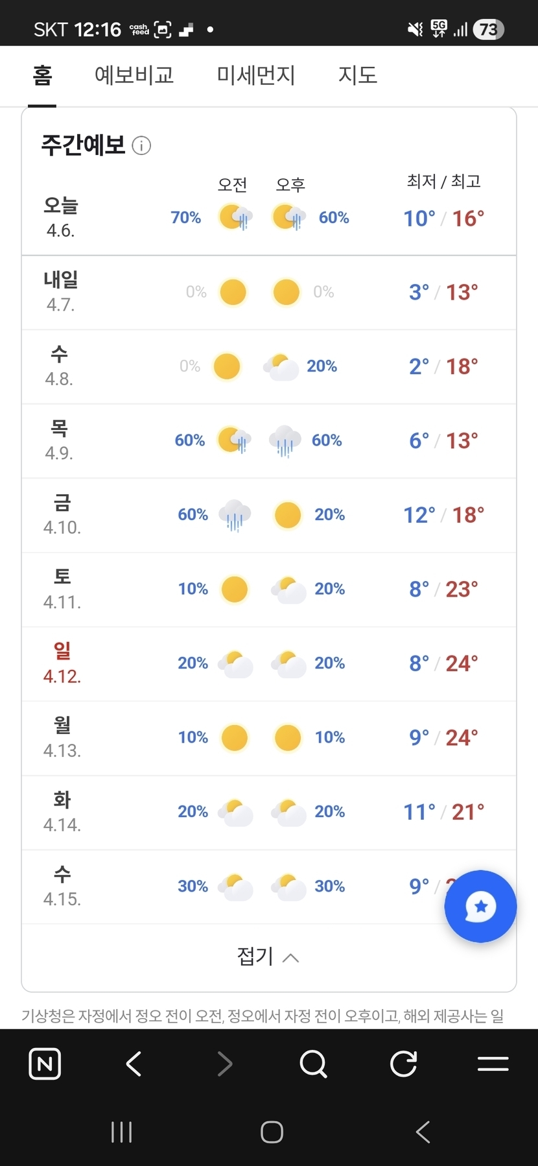
Task: Collapse the weekly forecast with 접기
Action: tap(268, 957)
